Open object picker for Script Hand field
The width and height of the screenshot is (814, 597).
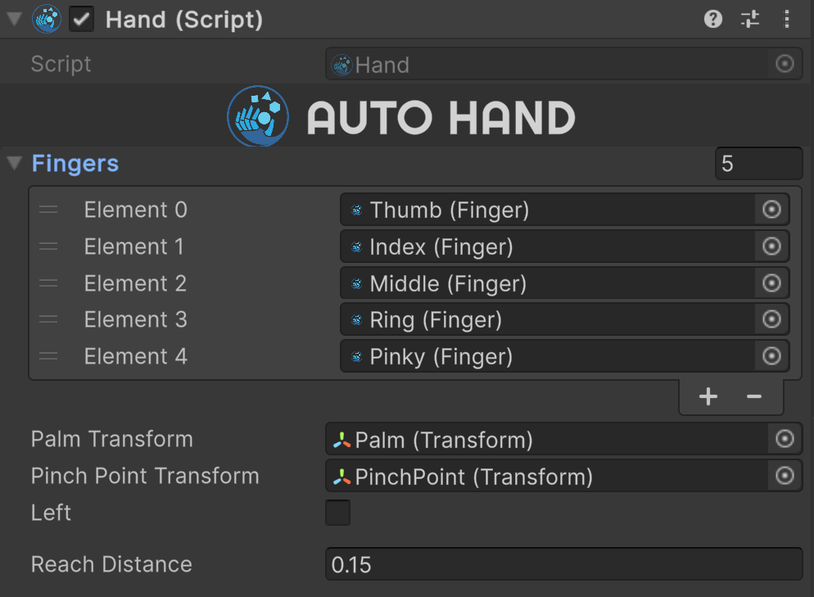tap(785, 64)
